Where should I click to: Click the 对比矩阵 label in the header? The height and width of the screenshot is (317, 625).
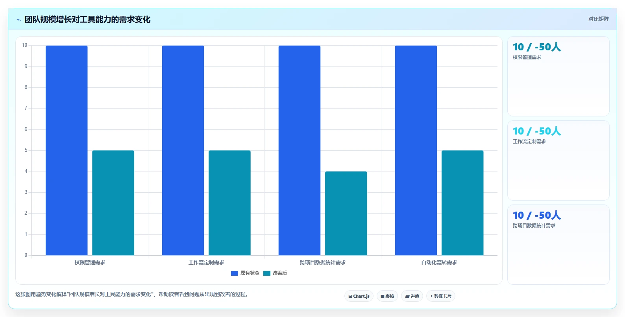(598, 19)
